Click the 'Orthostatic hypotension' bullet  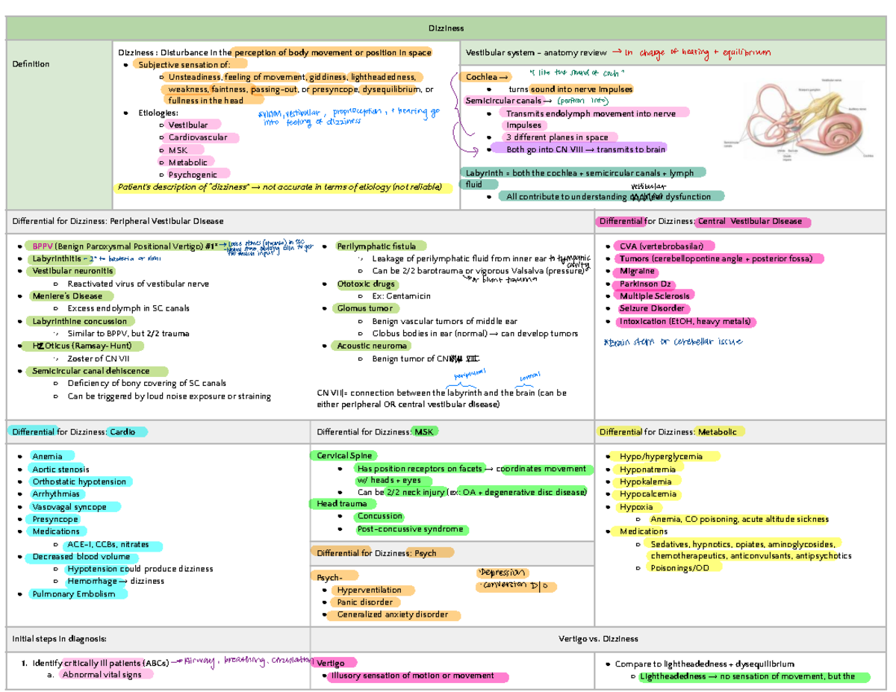pyautogui.click(x=80, y=481)
